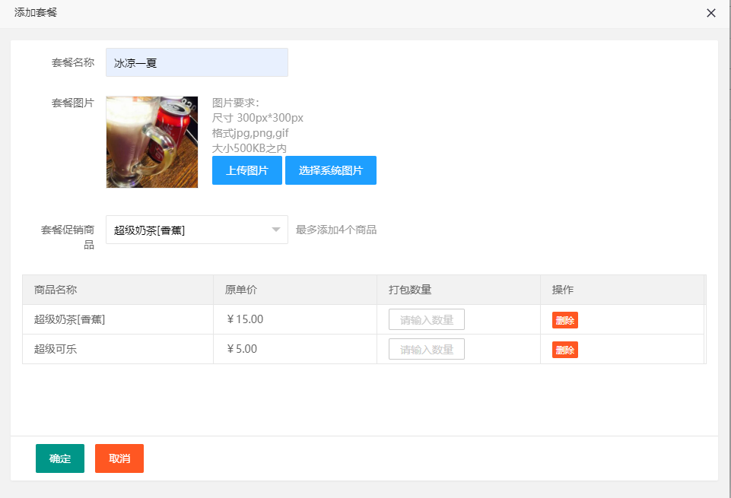Click the 商品名称 column header
Viewport: 731px width, 498px height.
[56, 290]
